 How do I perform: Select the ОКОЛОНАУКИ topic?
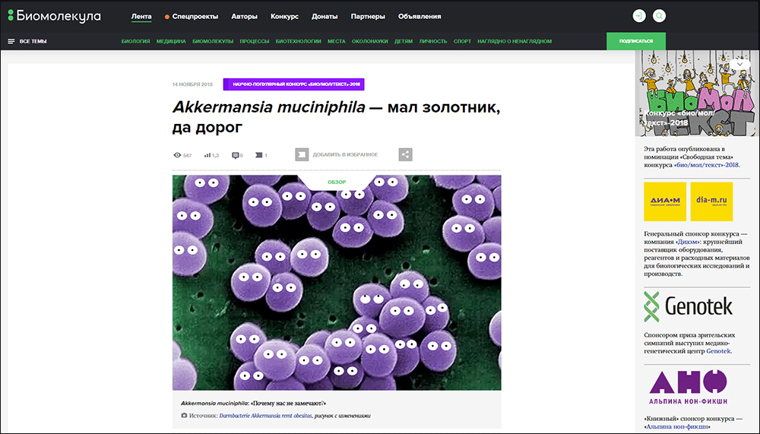click(370, 41)
